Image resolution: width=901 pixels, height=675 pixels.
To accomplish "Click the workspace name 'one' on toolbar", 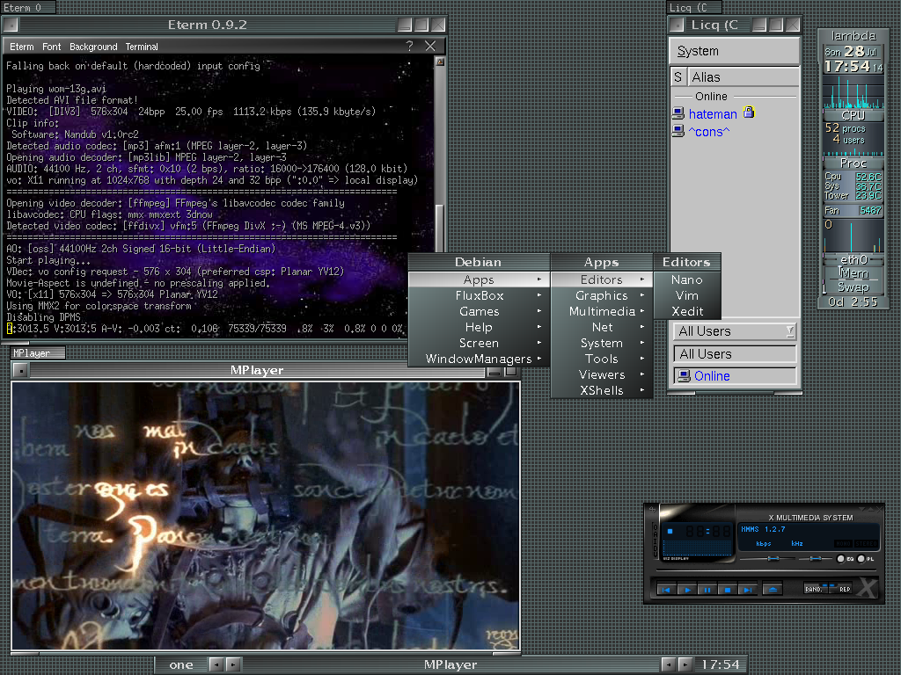I will [181, 664].
